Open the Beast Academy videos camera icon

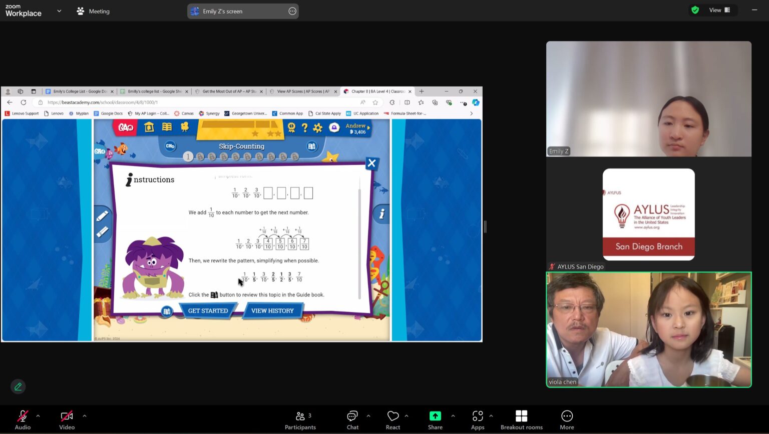tap(185, 127)
